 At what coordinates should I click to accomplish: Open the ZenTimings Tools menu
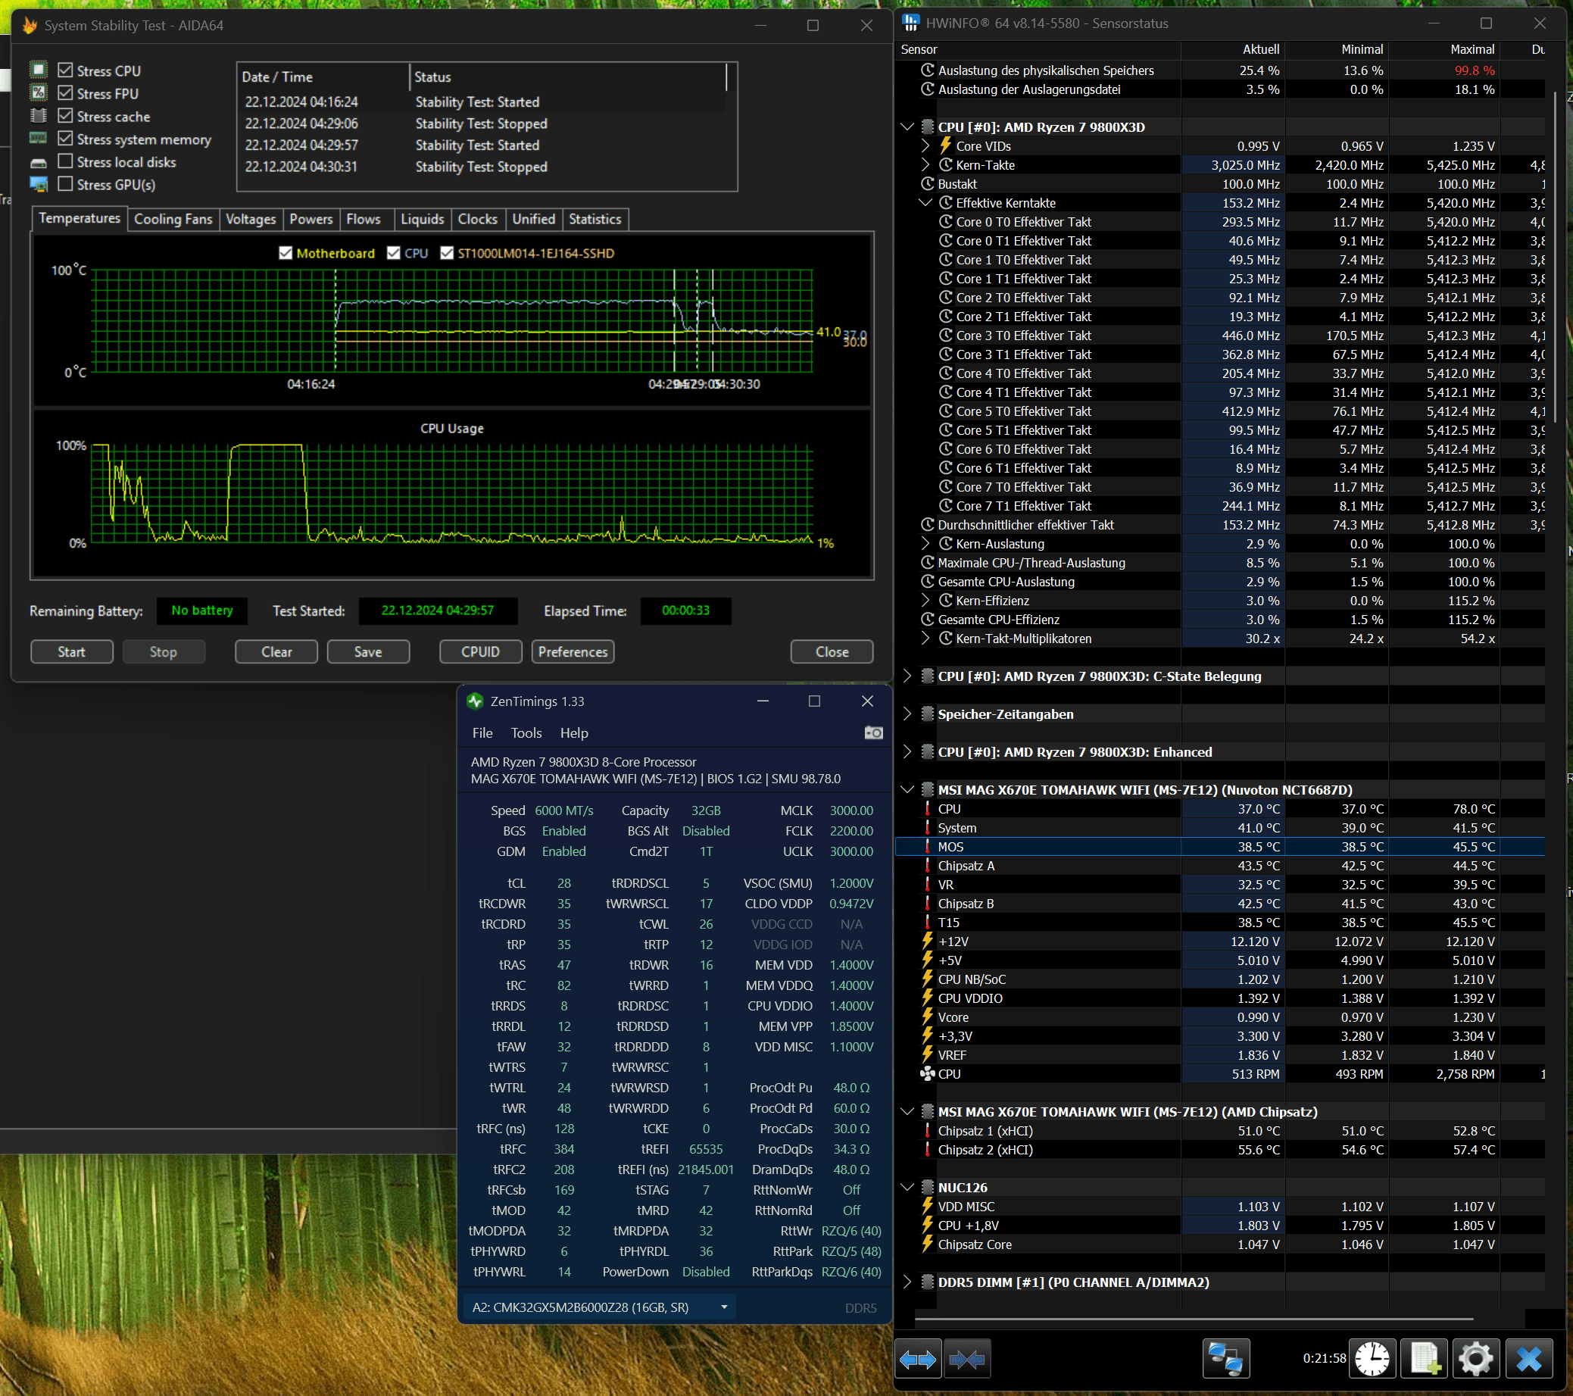pyautogui.click(x=526, y=733)
